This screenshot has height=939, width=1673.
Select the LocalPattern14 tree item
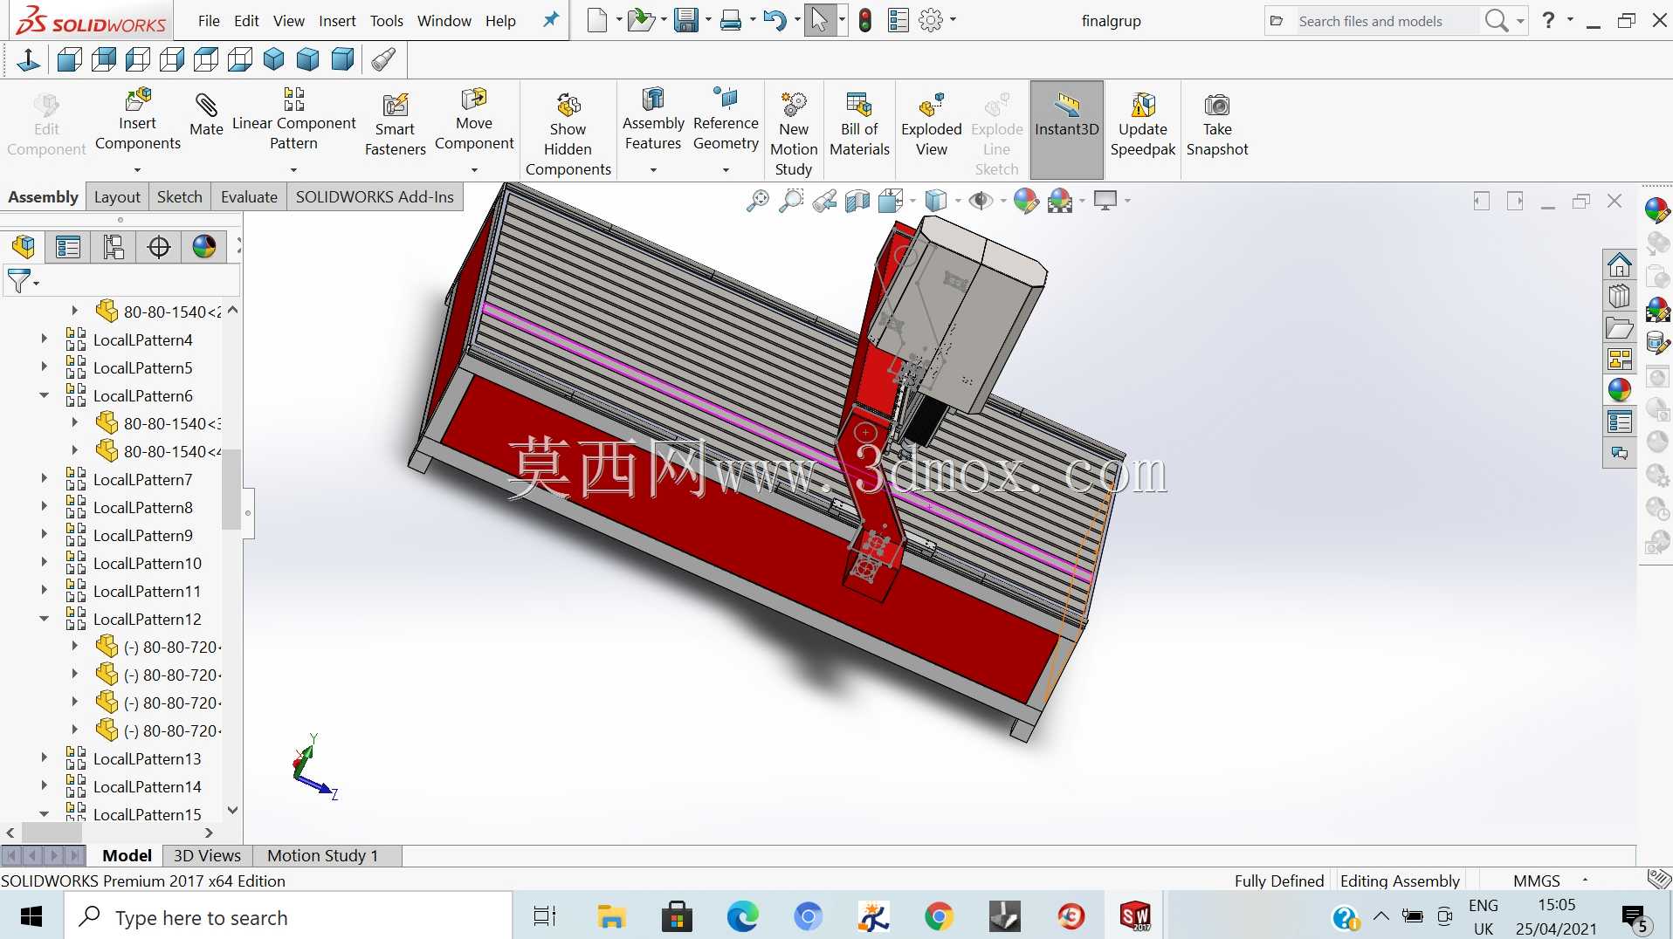coord(147,786)
